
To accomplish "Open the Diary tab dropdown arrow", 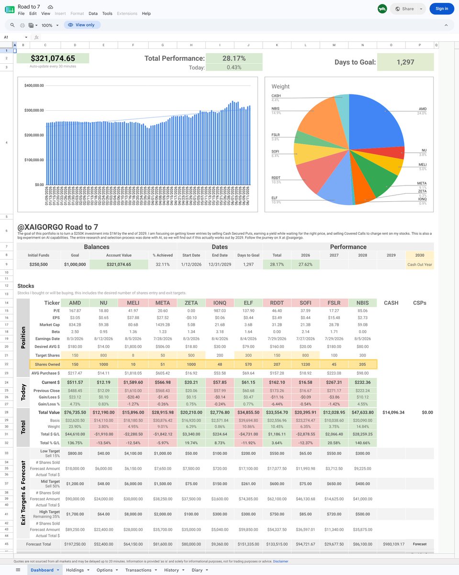I will point(207,570).
